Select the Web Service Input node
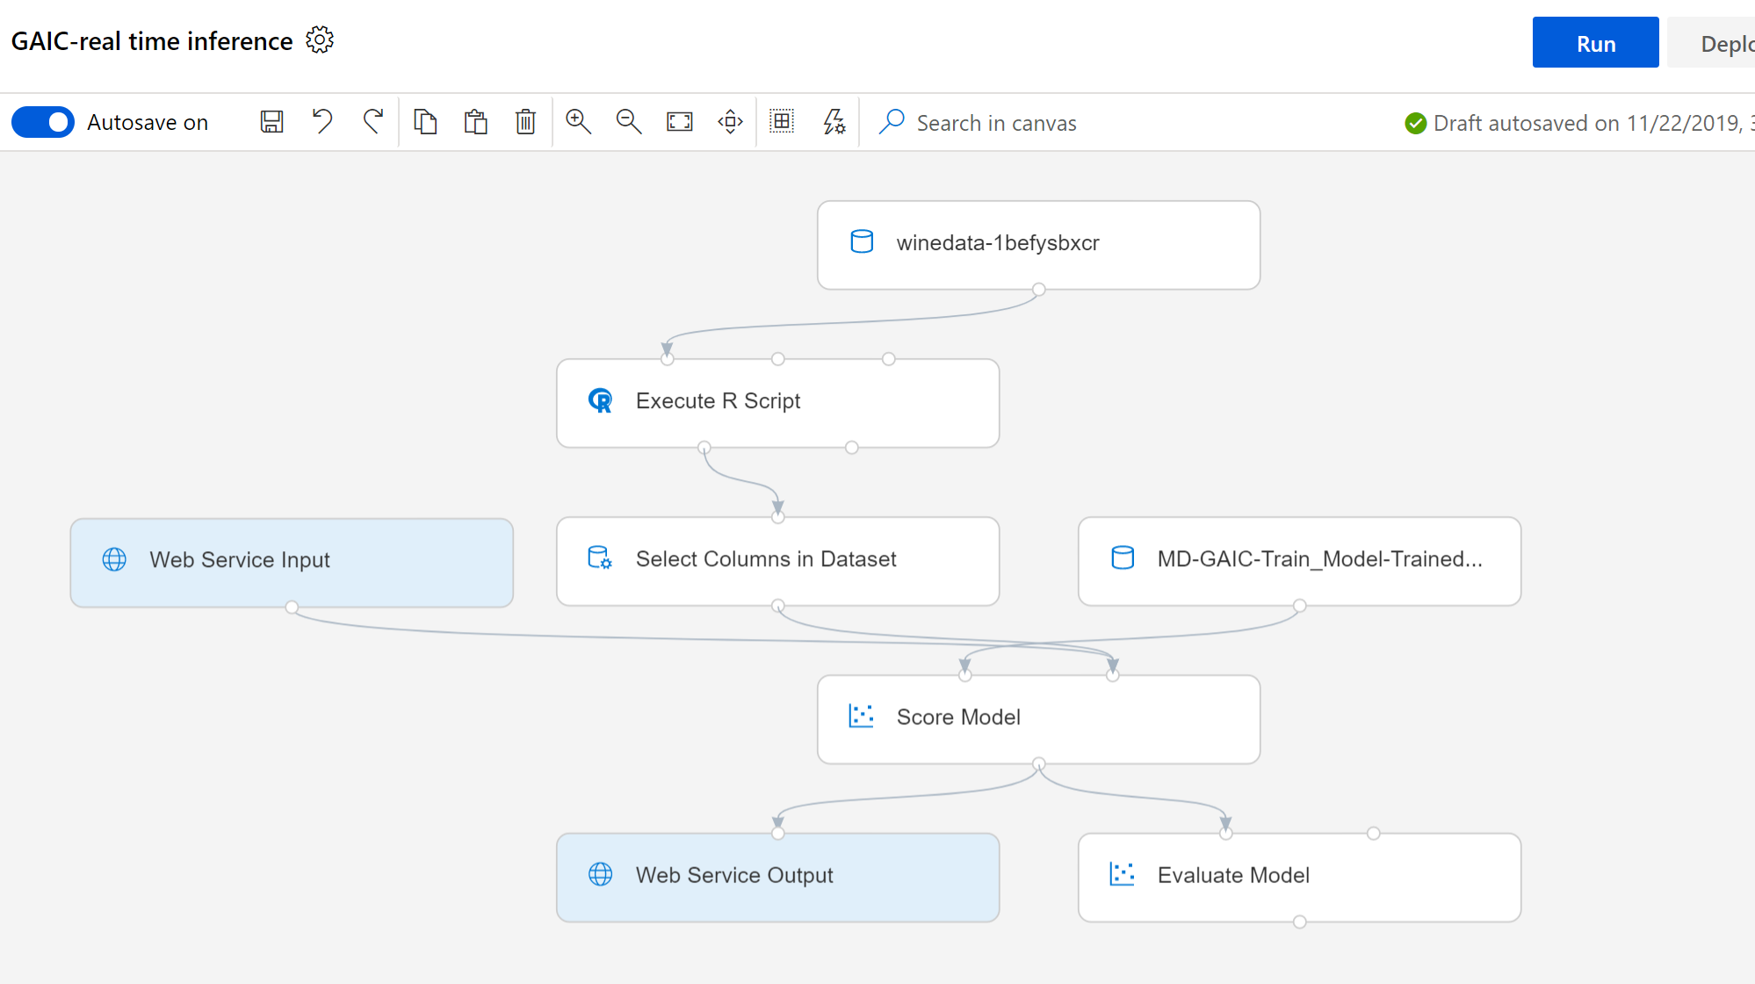Screen dimensions: 1755x984 click(x=292, y=561)
